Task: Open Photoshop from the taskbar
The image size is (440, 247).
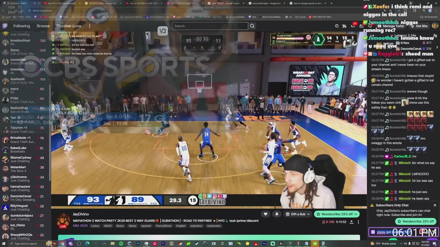Action: (138, 244)
